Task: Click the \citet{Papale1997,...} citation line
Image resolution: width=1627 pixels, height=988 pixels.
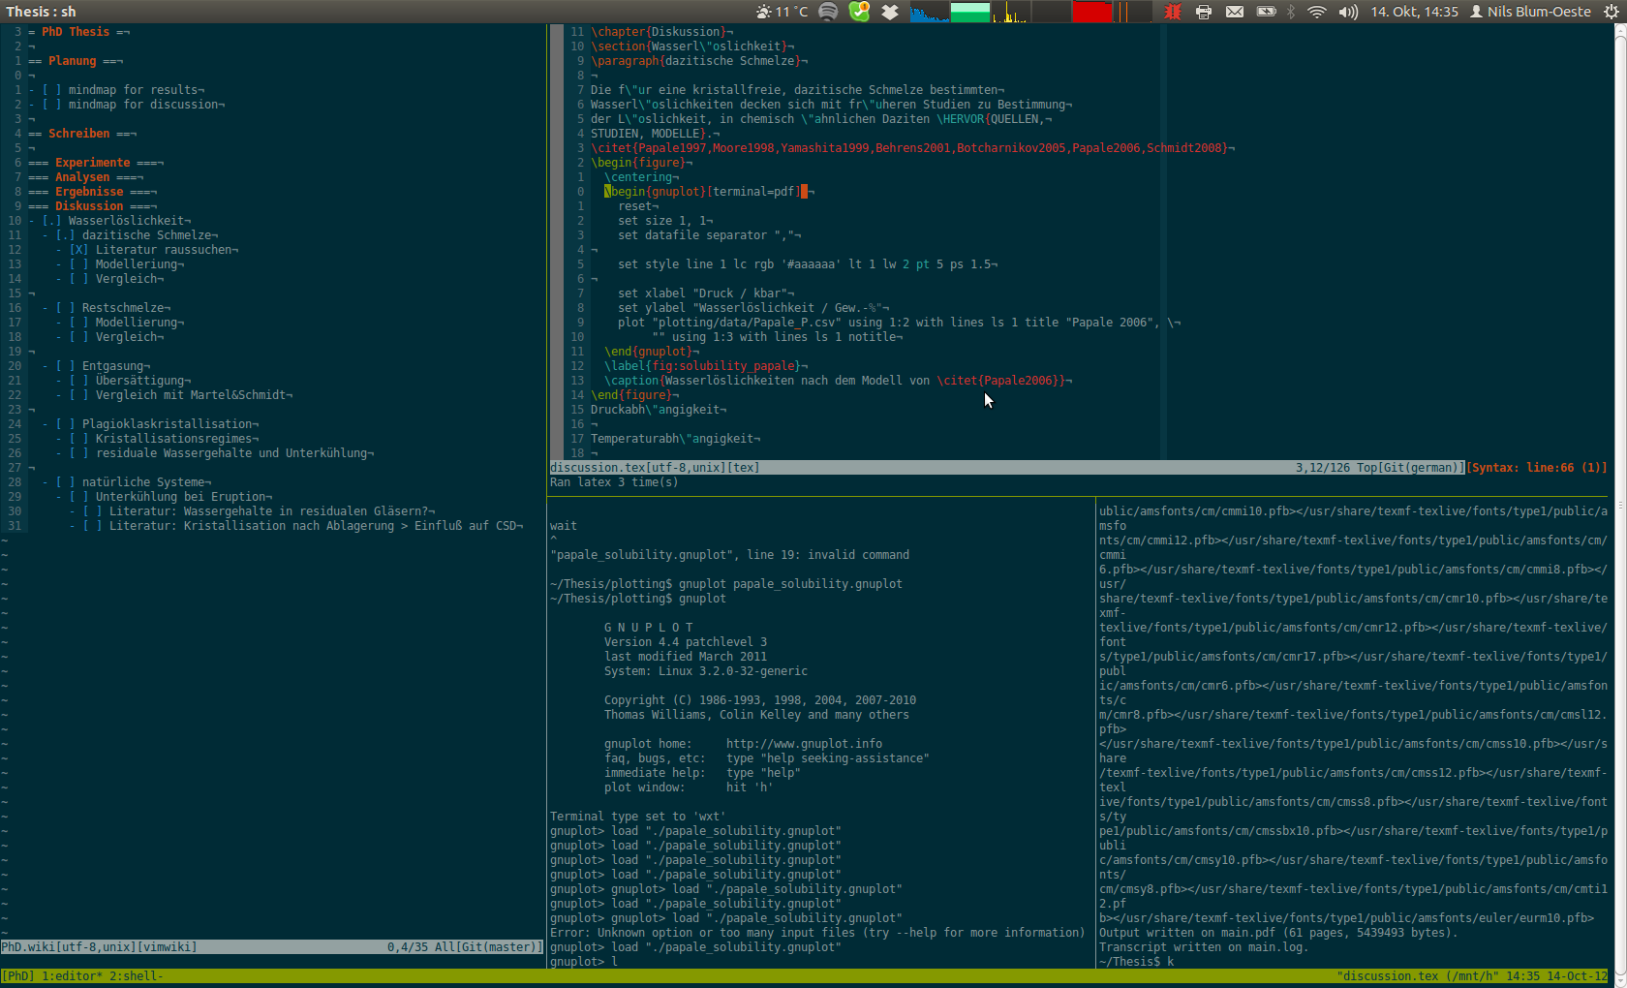Action: (912, 148)
